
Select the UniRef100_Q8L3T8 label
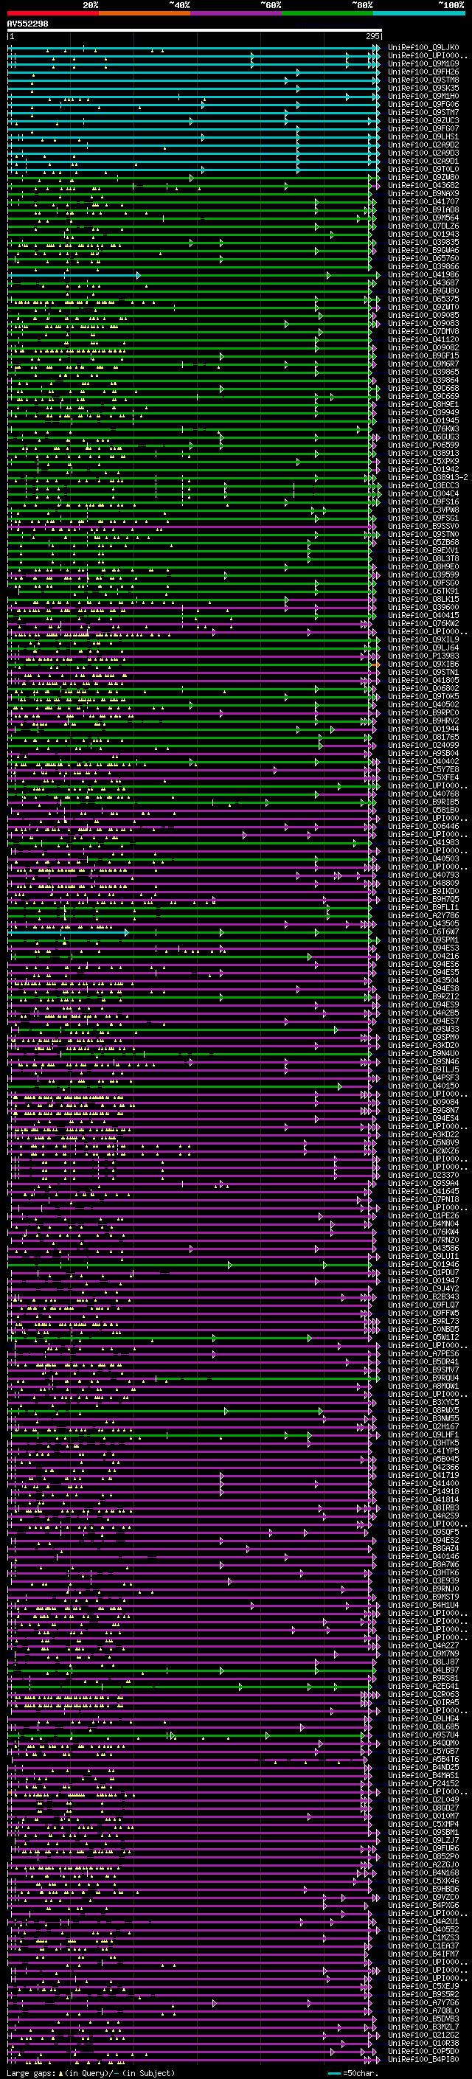(423, 558)
